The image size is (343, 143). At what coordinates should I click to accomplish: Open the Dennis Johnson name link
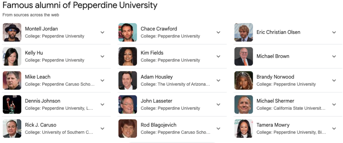coord(43,101)
